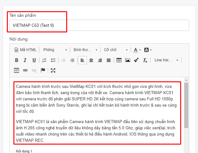This screenshot has height=153, width=198.
Task: Clear text formatting with Tx icon
Action: (145, 60)
